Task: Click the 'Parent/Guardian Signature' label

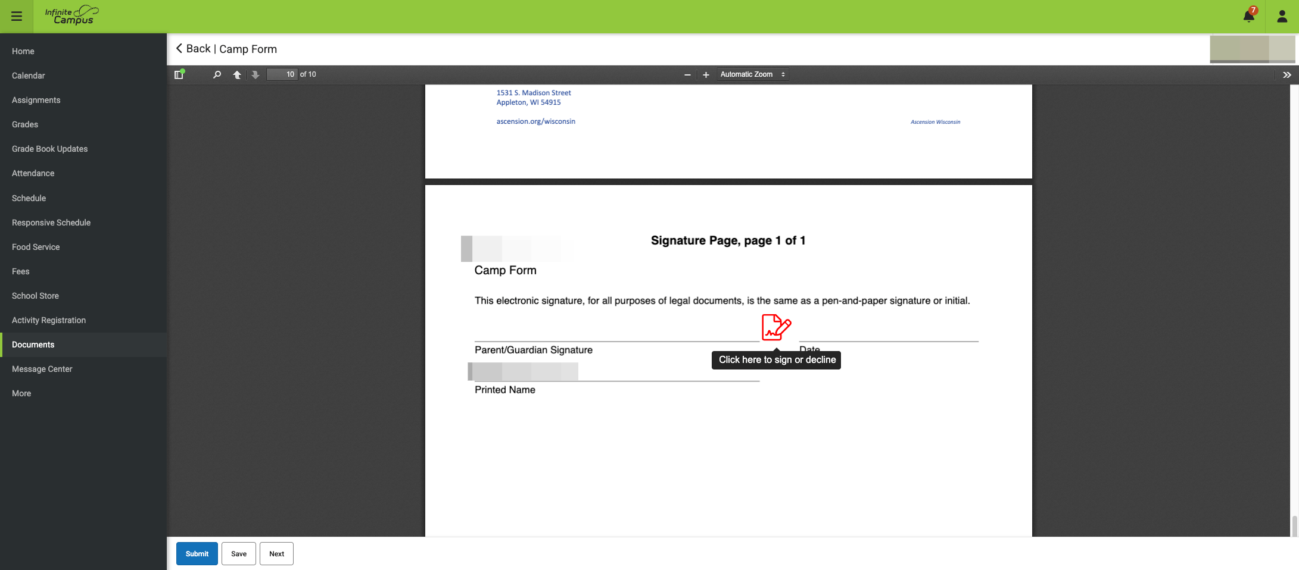Action: tap(534, 350)
